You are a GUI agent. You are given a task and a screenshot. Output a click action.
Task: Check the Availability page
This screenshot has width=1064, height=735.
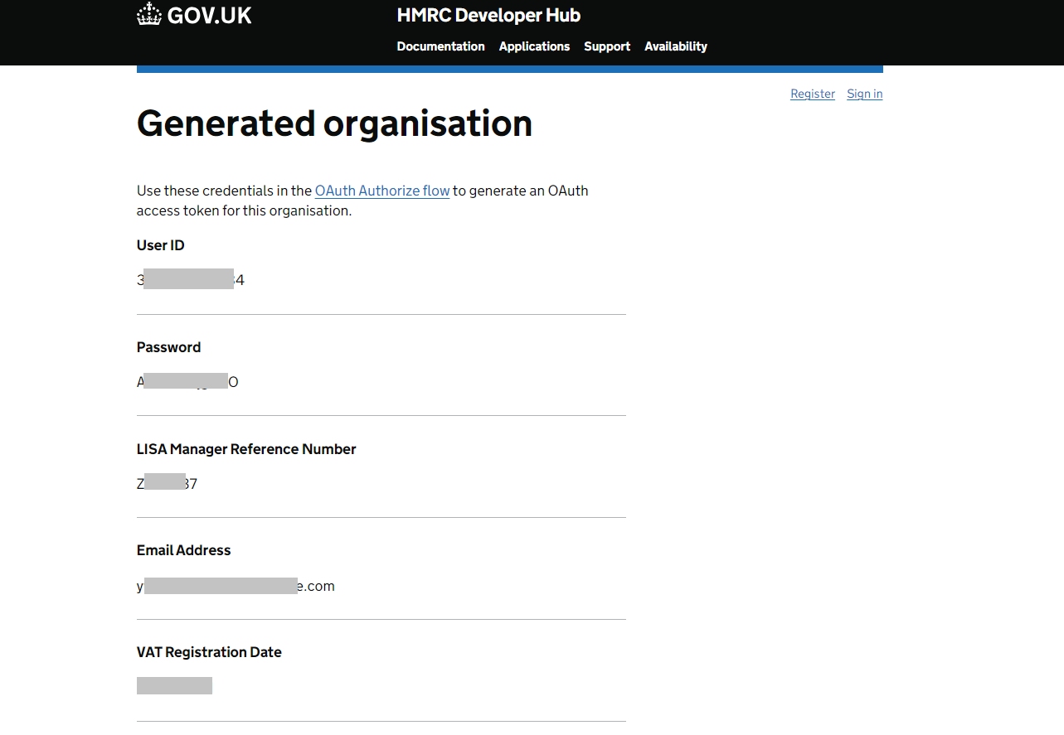676,46
